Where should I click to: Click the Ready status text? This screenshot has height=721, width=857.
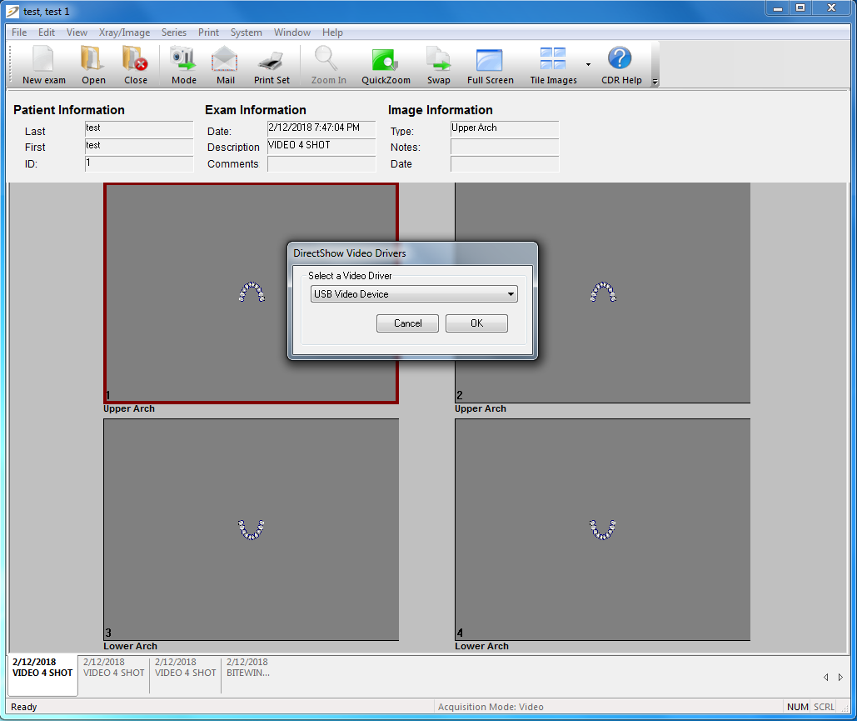(24, 707)
